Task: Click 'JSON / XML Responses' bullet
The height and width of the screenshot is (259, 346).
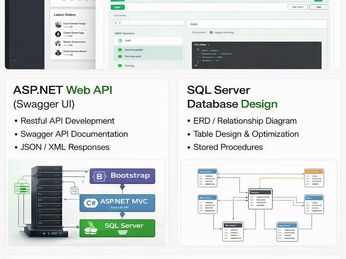Action: [65, 147]
